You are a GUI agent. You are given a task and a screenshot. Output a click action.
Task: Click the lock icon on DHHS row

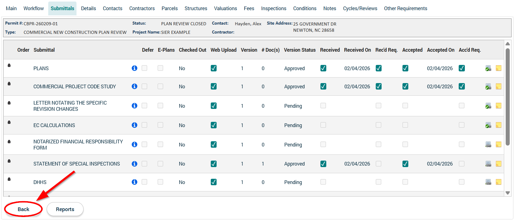(9, 179)
